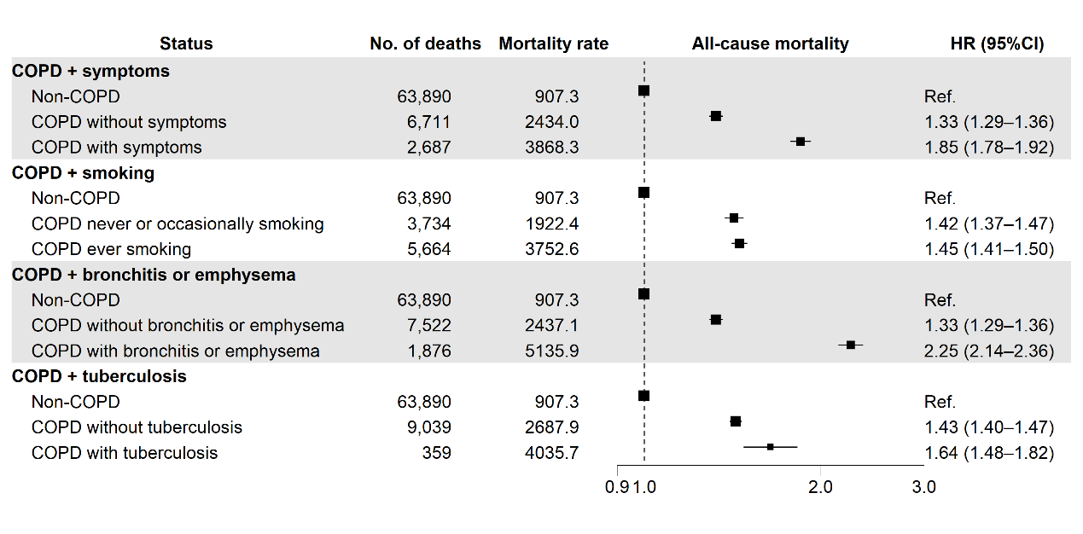The image size is (1083, 534).
Task: Click the HR (95%CI) column header
Action: pos(997,44)
